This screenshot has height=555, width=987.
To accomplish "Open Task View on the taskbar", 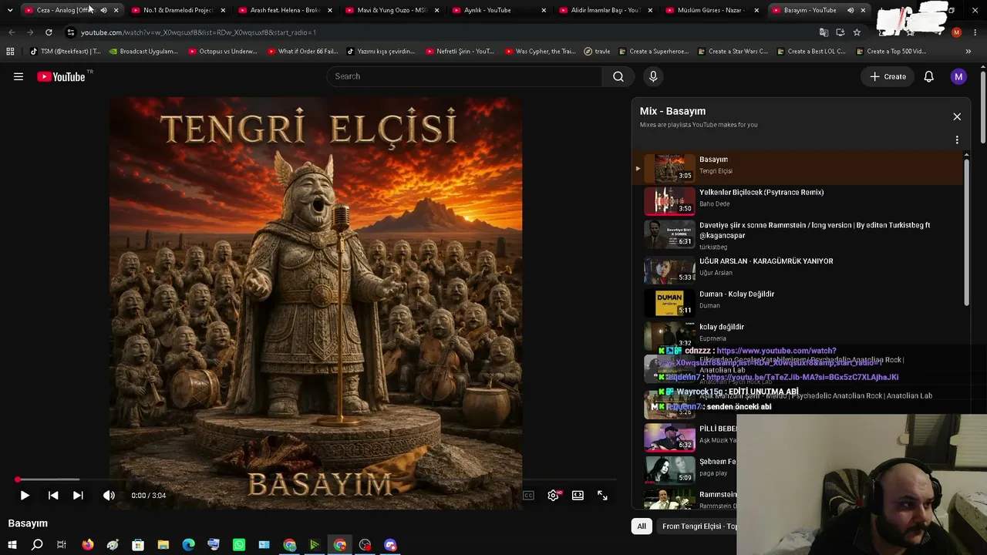I will tap(62, 545).
